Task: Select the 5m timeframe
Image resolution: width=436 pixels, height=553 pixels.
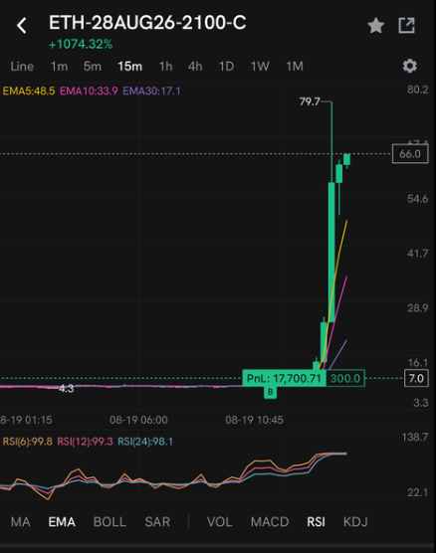Action: (93, 67)
